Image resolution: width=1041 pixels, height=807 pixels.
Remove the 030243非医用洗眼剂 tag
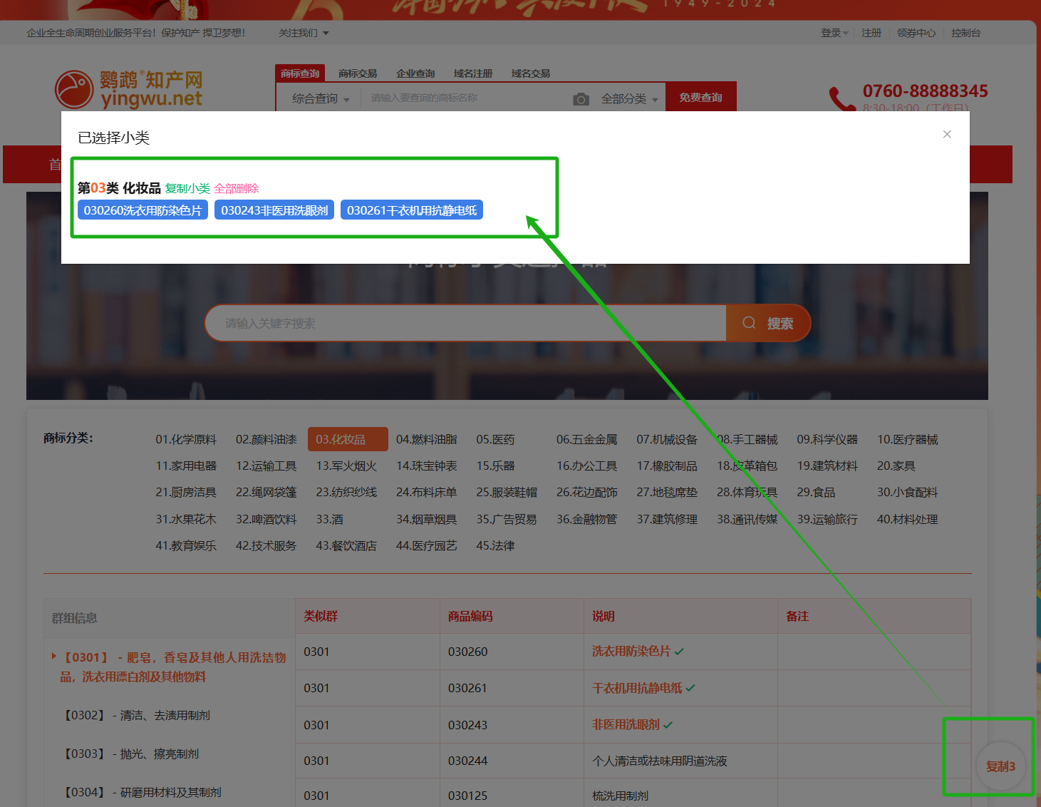[x=274, y=210]
